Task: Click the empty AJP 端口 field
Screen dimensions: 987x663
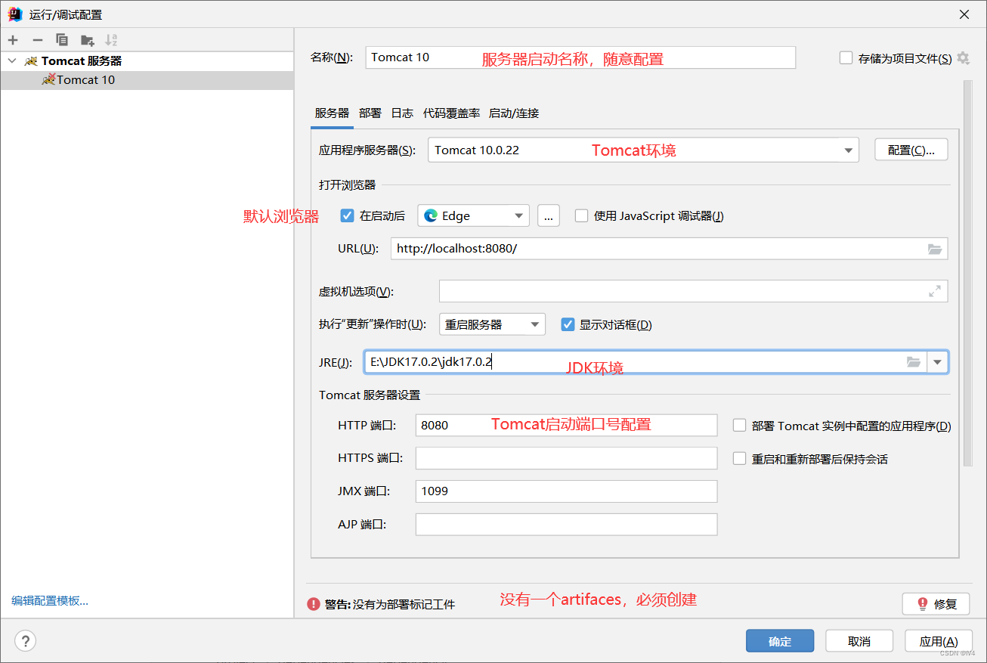Action: coord(566,525)
